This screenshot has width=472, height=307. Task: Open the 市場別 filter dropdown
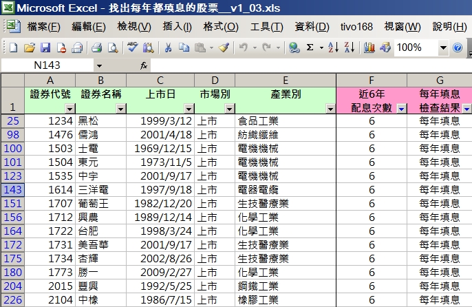[x=229, y=109]
